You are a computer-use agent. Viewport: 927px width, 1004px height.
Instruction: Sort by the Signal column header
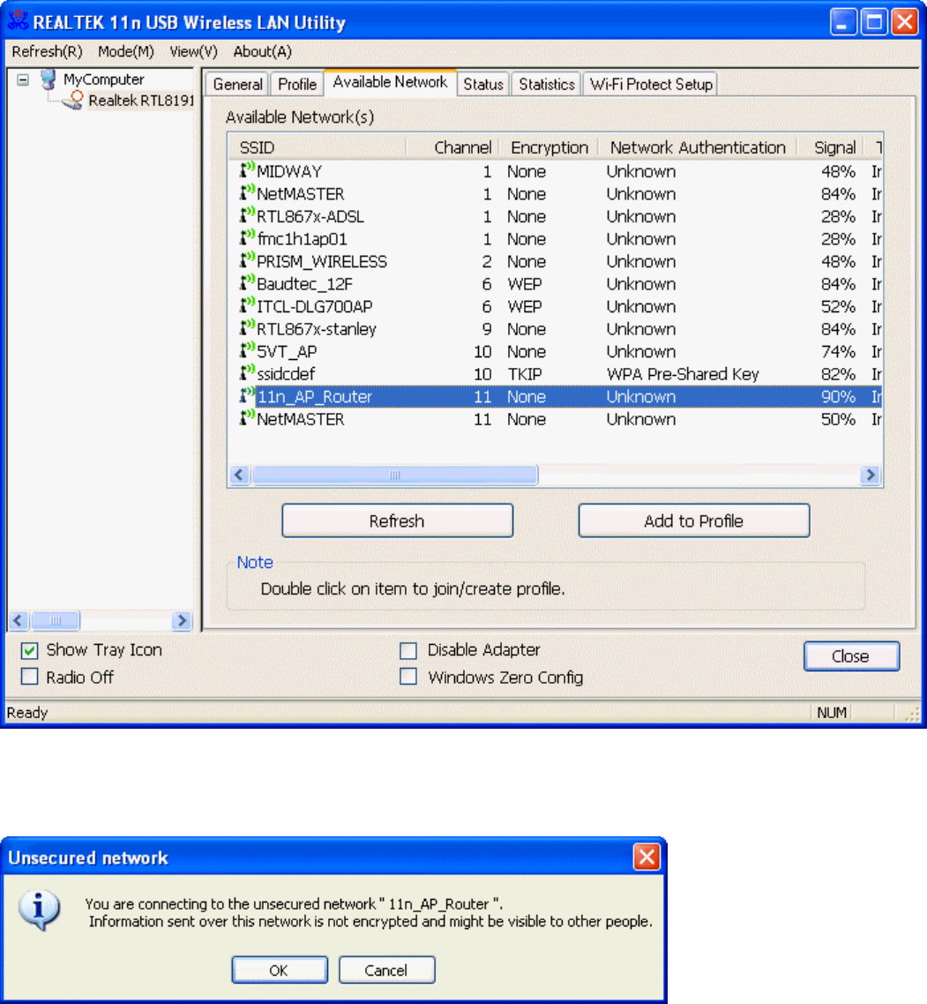pos(830,147)
